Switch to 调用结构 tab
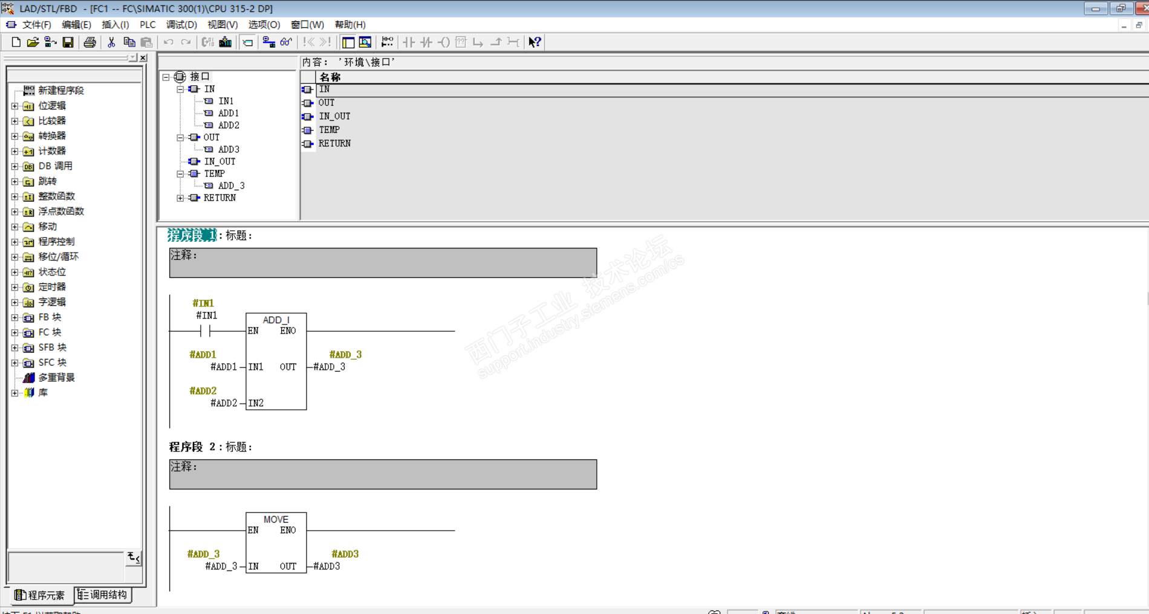Viewport: 1149px width, 614px height. tap(103, 595)
